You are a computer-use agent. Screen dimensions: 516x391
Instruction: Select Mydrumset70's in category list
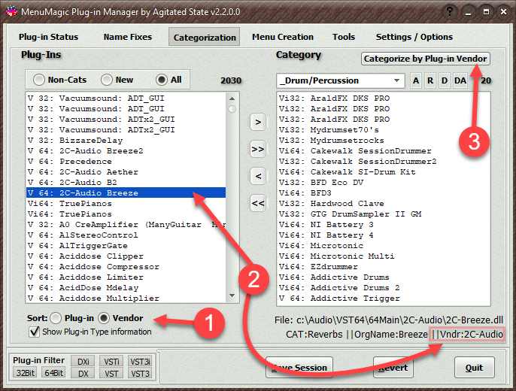coord(384,130)
